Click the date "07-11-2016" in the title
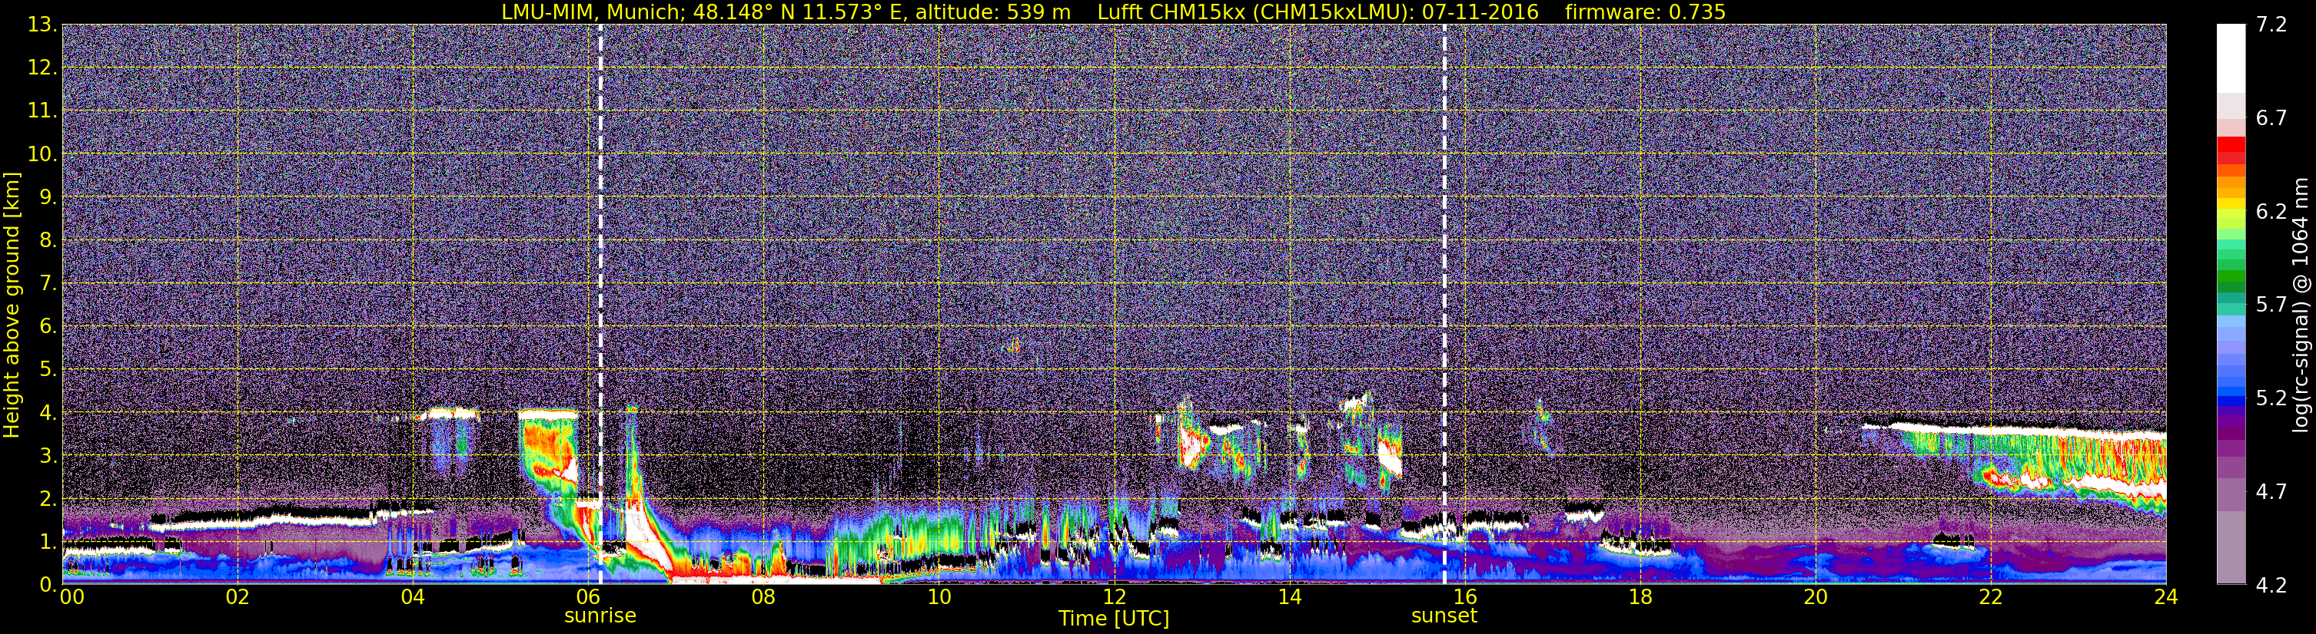 point(1482,12)
